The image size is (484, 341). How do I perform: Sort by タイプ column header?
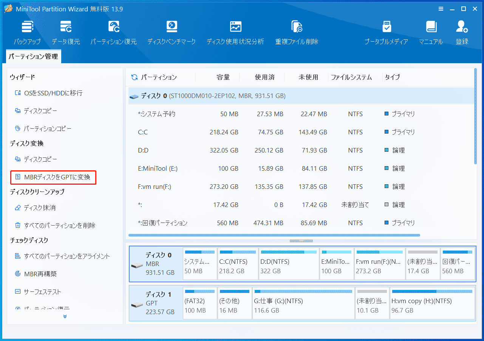coord(392,77)
